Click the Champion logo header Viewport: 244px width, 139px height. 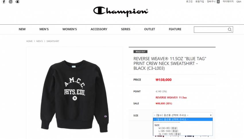tap(121, 11)
